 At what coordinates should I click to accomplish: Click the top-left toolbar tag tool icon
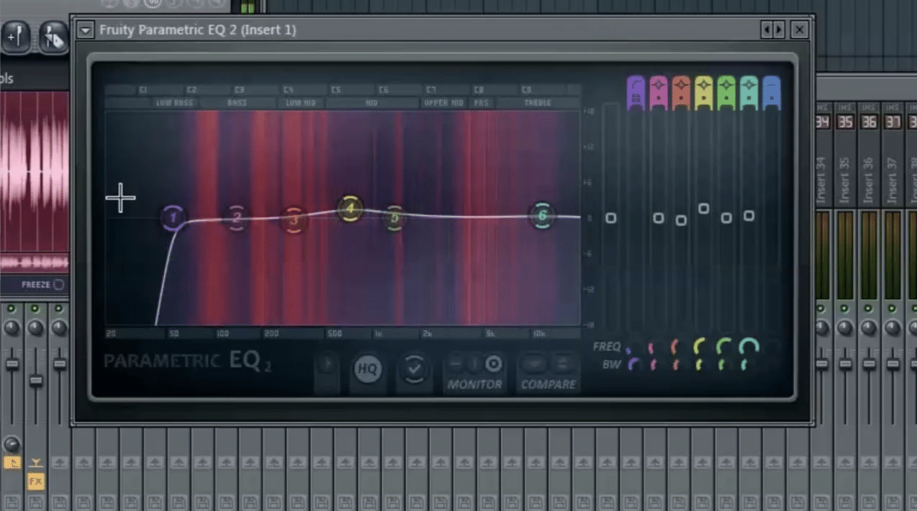click(x=53, y=36)
